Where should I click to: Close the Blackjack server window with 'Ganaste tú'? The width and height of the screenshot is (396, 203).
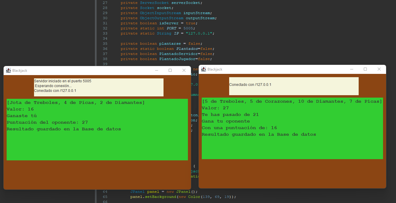coord(184,70)
